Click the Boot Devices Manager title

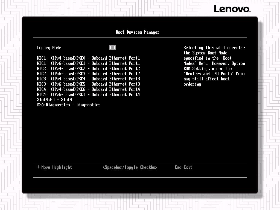[138, 32]
